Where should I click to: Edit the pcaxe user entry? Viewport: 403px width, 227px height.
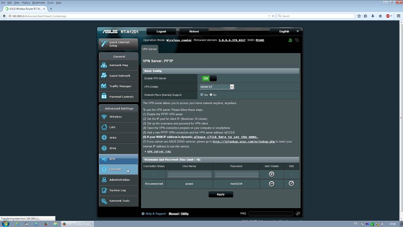tap(291, 183)
